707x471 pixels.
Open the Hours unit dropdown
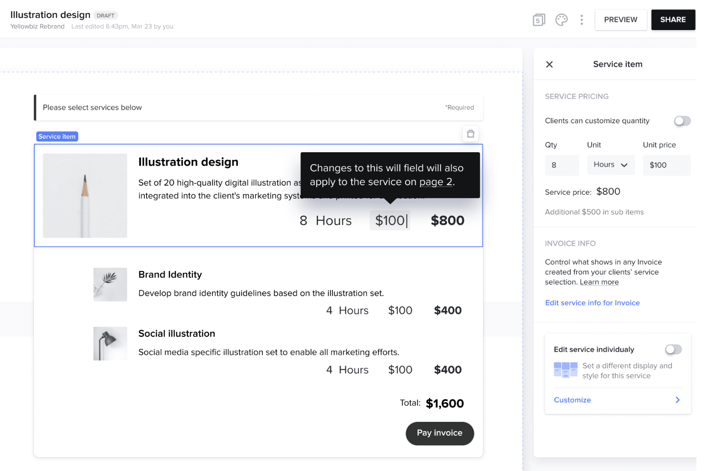click(x=611, y=165)
